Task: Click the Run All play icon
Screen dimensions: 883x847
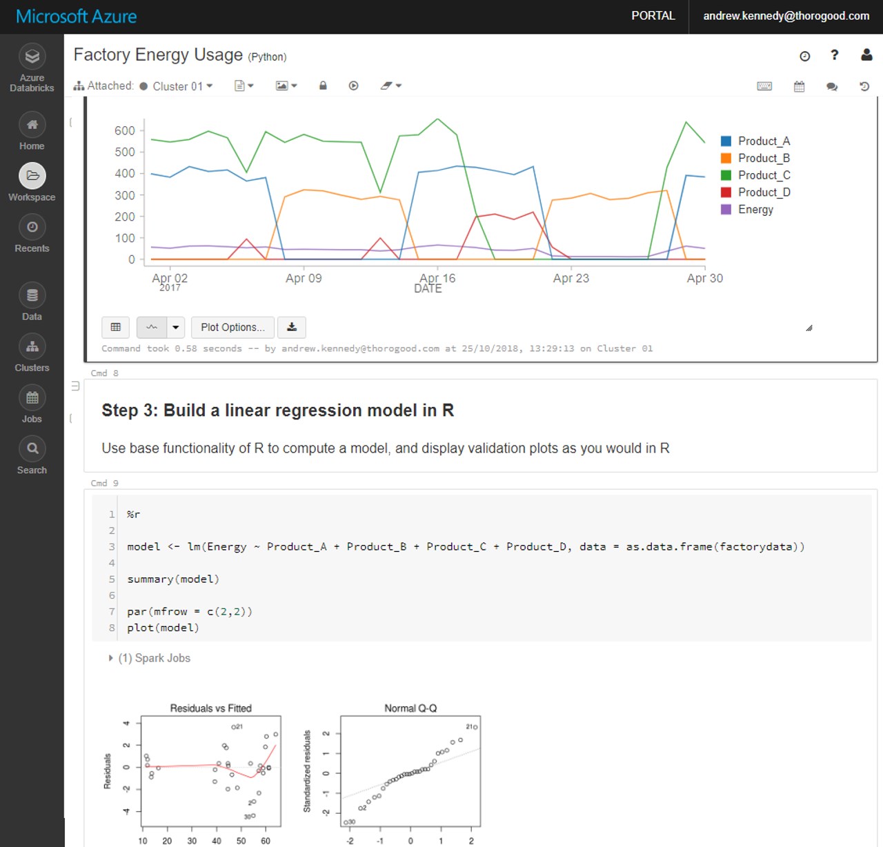Action: pyautogui.click(x=353, y=86)
